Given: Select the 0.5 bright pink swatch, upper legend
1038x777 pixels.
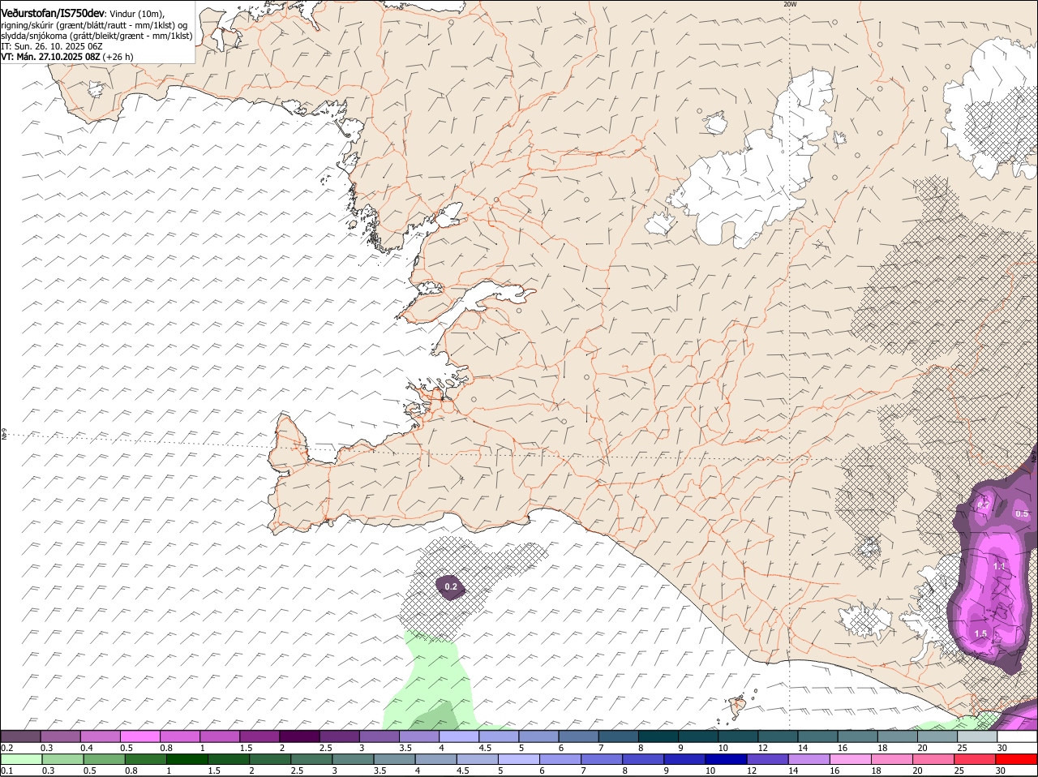Looking at the screenshot, I should click(x=140, y=736).
